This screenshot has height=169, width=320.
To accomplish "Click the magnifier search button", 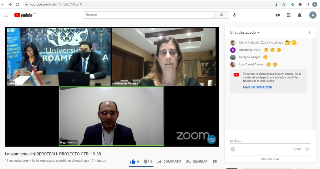I will [222, 15].
